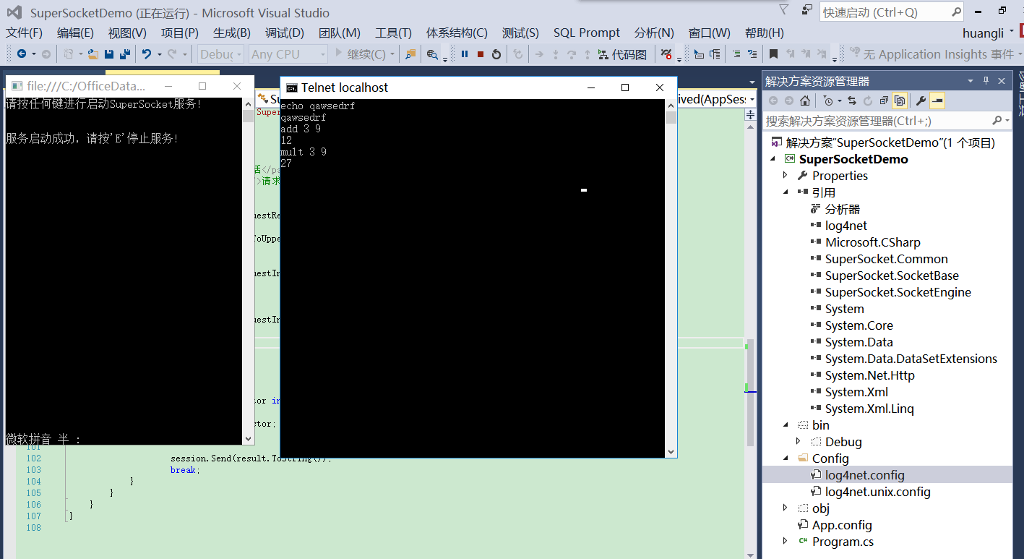Open dropdown arrow beside 继续(C) button
The height and width of the screenshot is (559, 1024).
point(392,54)
